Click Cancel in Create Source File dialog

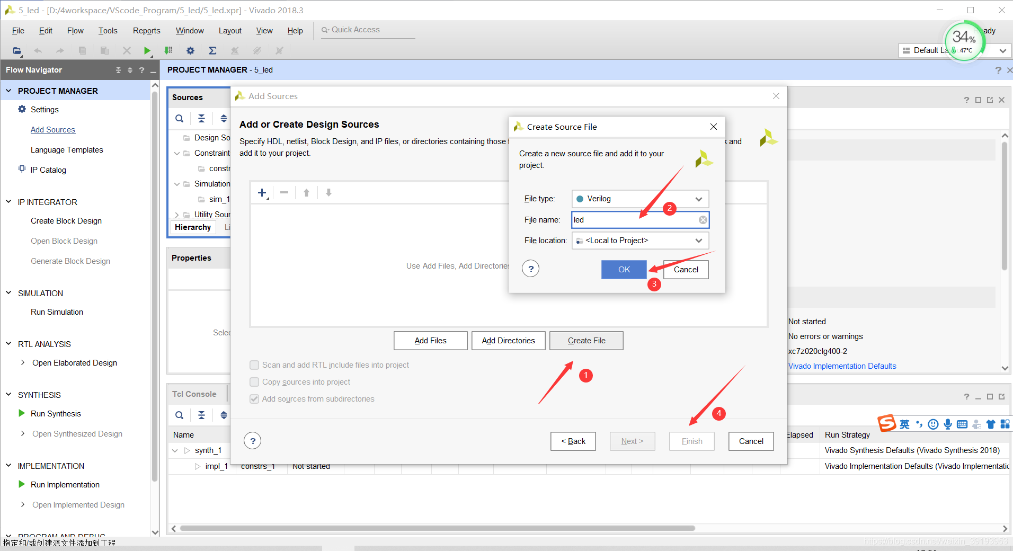click(686, 270)
